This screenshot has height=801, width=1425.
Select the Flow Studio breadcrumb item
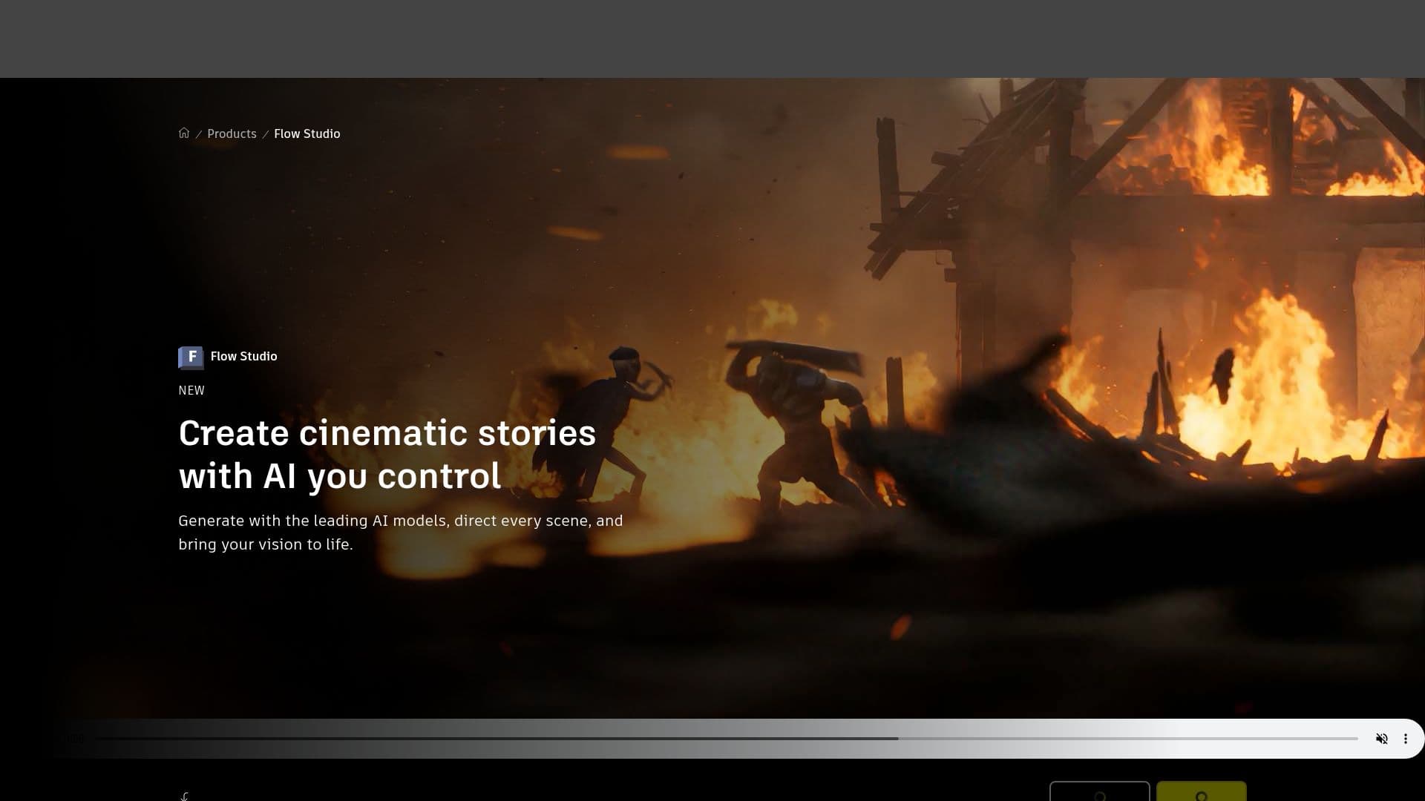[307, 133]
